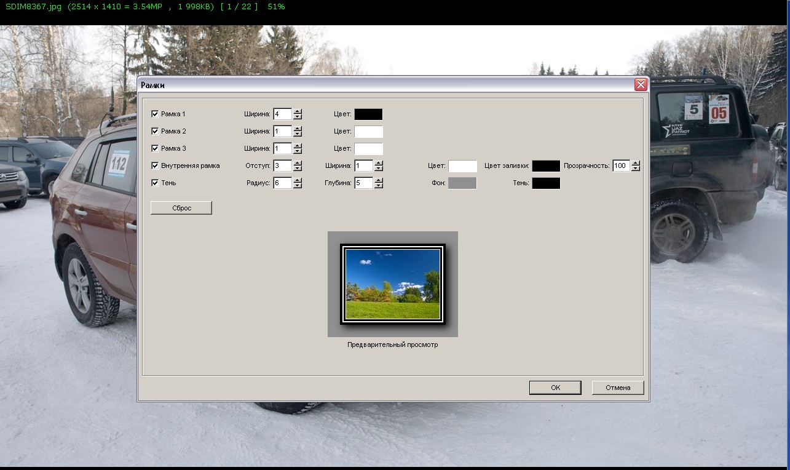The height and width of the screenshot is (470, 790).
Task: Open the black color swatch for Рамка 1
Action: pyautogui.click(x=368, y=114)
